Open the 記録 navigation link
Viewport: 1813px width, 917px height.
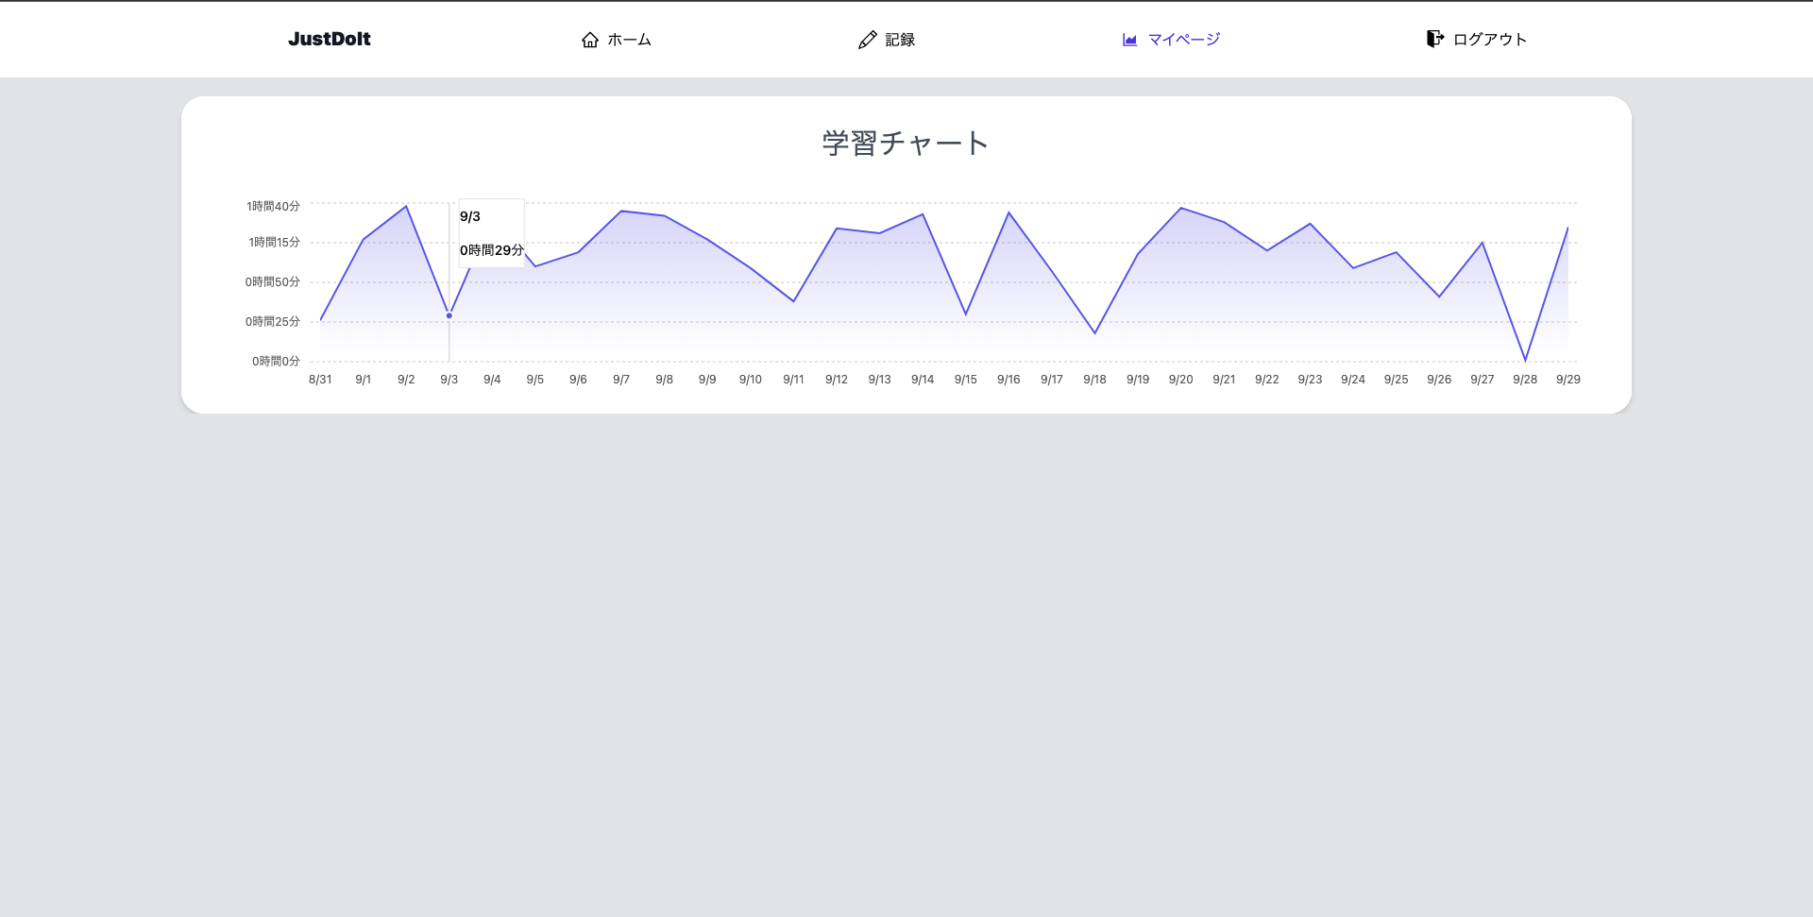coord(887,40)
